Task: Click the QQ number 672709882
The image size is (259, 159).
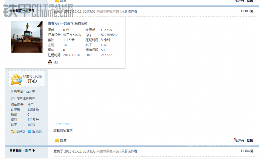Action: pos(109,35)
